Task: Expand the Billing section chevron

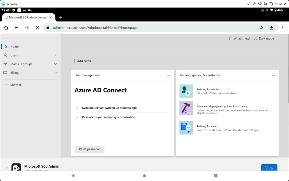Action: 55,73
